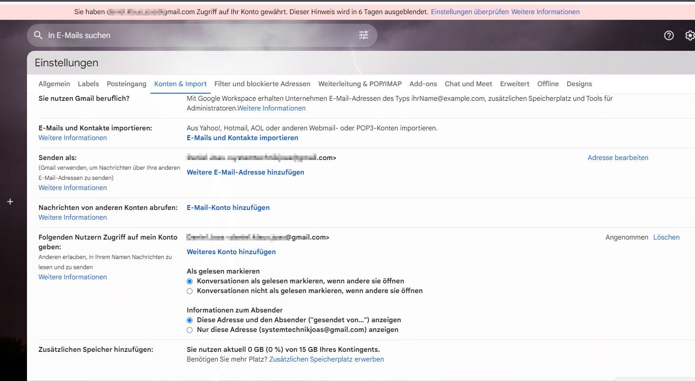Click 'Adresse bearbeiten' link
The image size is (695, 381).
(x=618, y=158)
